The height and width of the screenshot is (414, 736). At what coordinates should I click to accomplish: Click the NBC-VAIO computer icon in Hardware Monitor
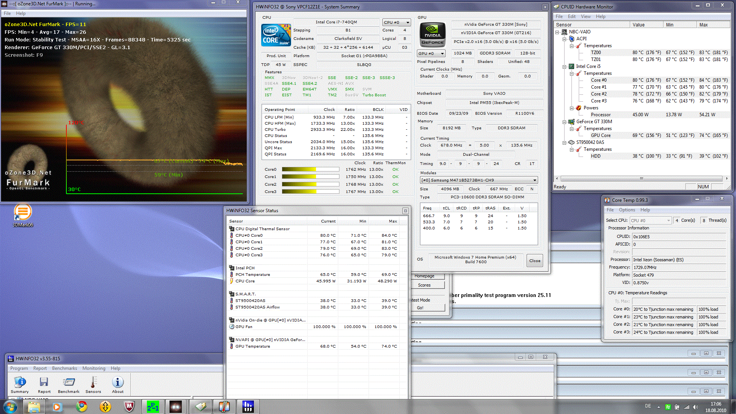click(x=565, y=32)
